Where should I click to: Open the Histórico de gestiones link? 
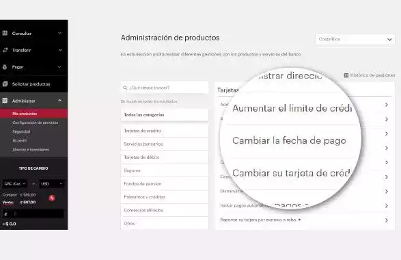[x=372, y=75]
